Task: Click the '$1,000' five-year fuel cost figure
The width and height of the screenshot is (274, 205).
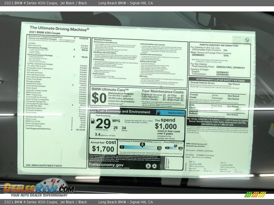Action: pyautogui.click(x=166, y=126)
